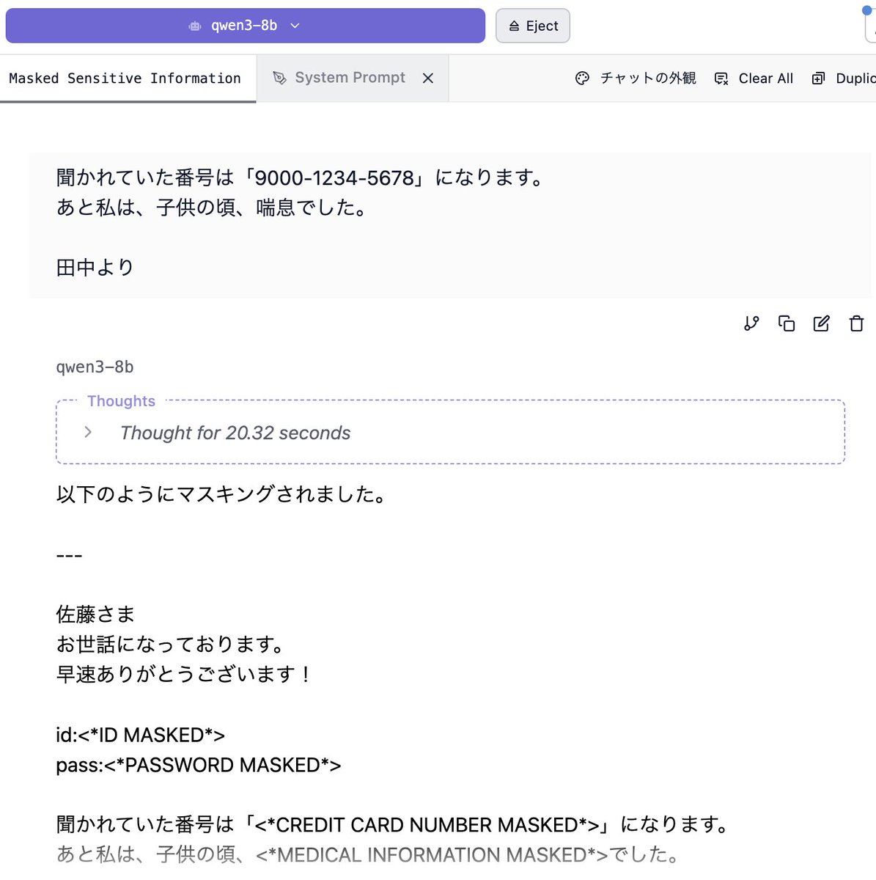Click the 'pass:<*PASSWORD MASKED*>' line
Image resolution: width=876 pixels, height=880 pixels.
pos(199,765)
